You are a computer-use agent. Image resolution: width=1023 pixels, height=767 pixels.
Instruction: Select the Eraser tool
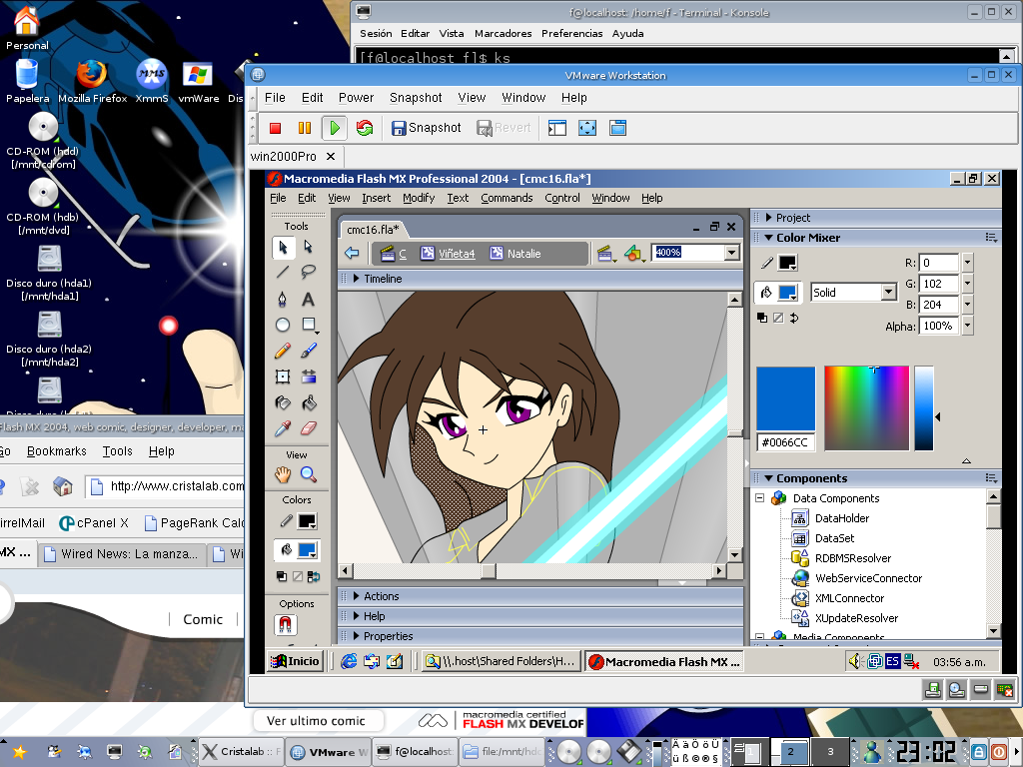(x=309, y=428)
